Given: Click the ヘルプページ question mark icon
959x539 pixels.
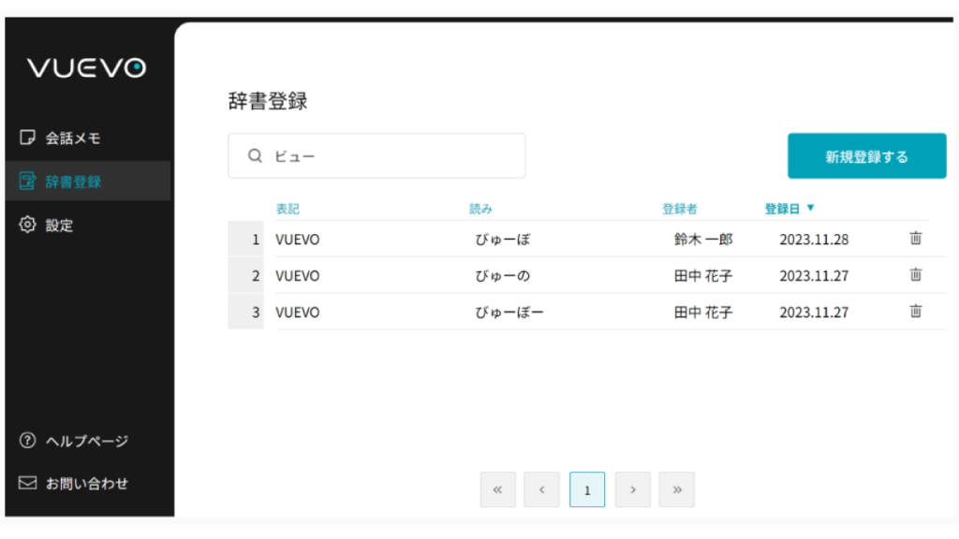Looking at the screenshot, I should coord(27,441).
